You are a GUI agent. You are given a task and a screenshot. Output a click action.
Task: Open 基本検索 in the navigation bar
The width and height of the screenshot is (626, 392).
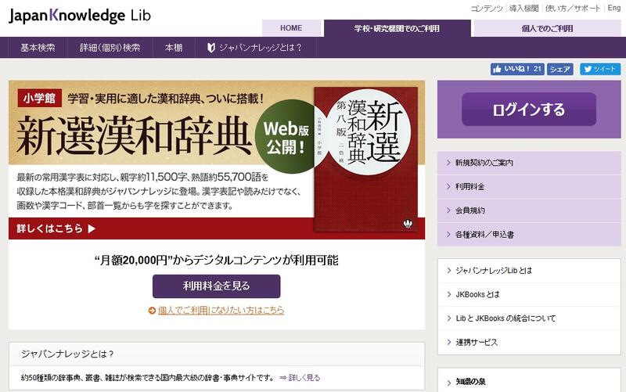tap(38, 47)
